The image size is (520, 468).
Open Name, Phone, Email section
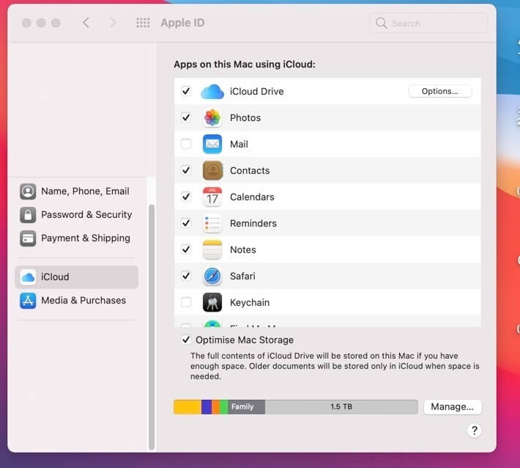click(x=77, y=191)
